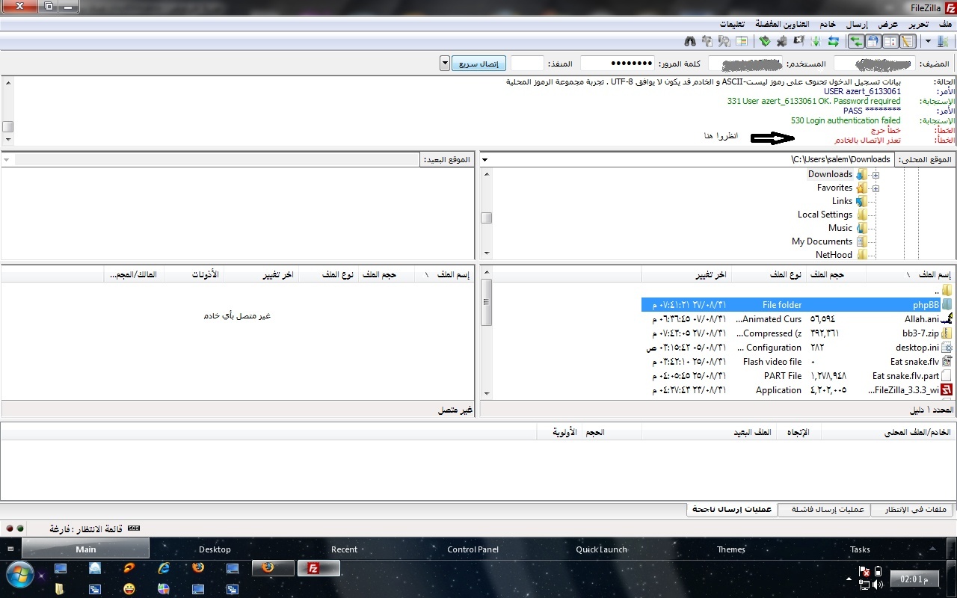
Task: Click the المستخدم username input field
Action: (x=745, y=64)
